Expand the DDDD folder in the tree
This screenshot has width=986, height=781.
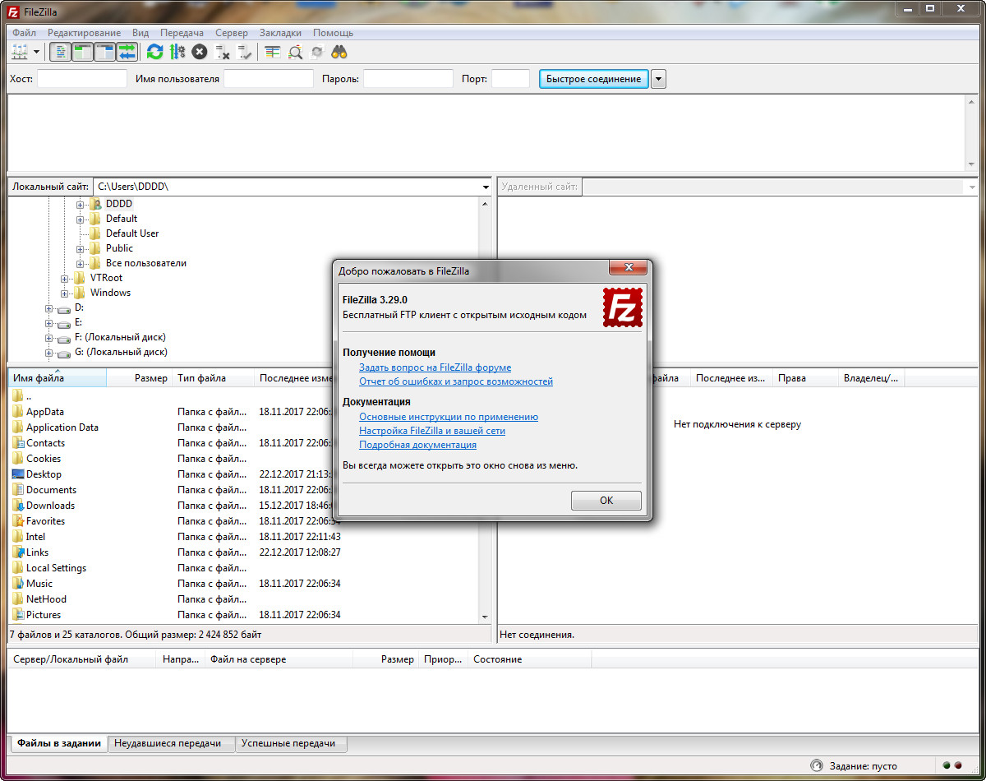pyautogui.click(x=81, y=204)
